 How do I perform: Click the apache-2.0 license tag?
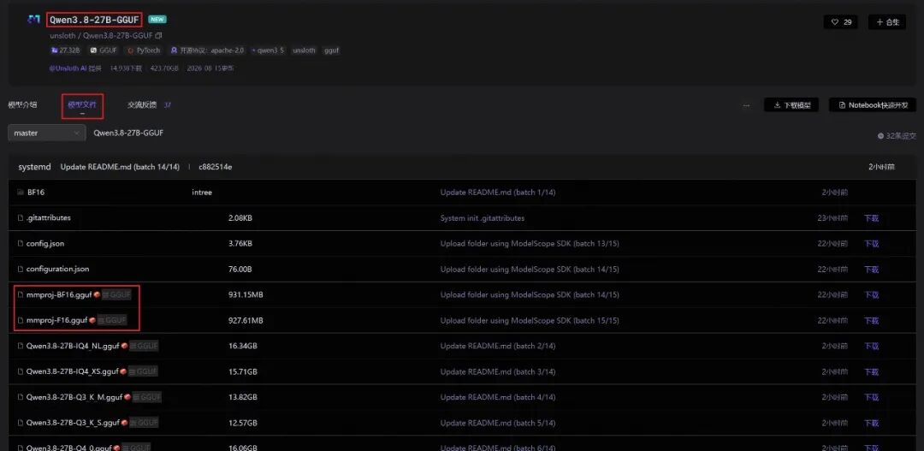pyautogui.click(x=207, y=50)
